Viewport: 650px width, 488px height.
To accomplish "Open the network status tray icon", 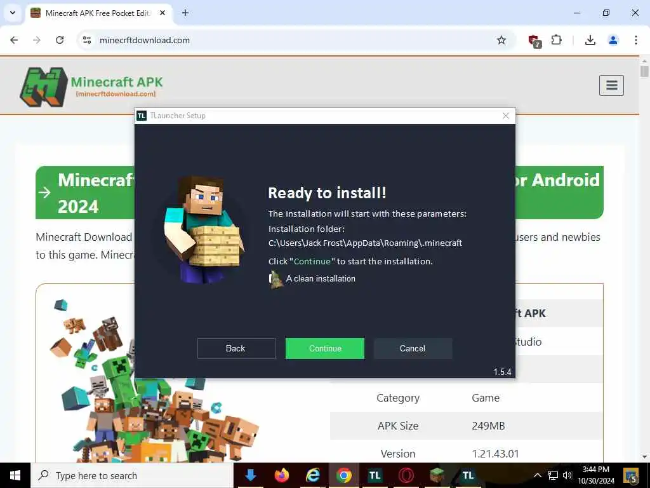I will (553, 475).
